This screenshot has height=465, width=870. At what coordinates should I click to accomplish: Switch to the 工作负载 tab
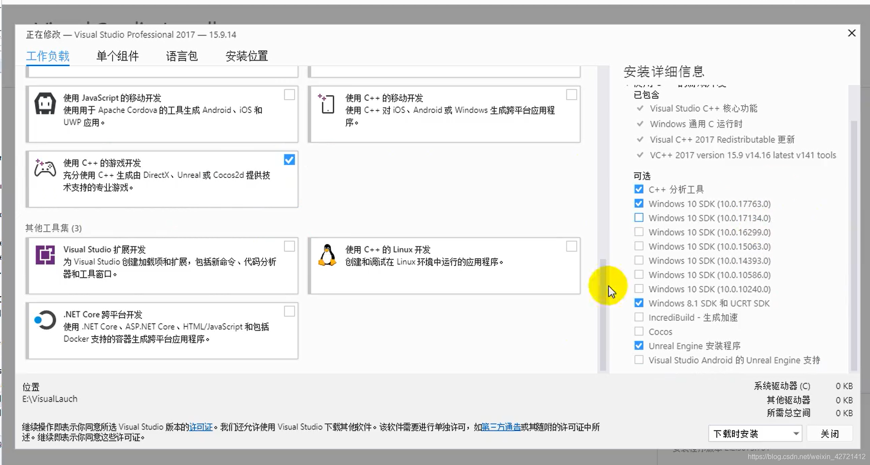[x=48, y=56]
